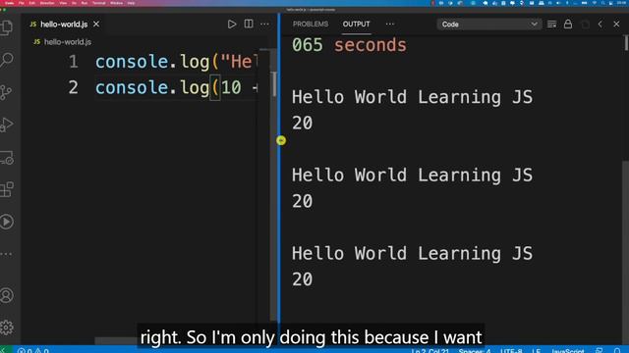Run code with the play triangle button

pyautogui.click(x=232, y=24)
